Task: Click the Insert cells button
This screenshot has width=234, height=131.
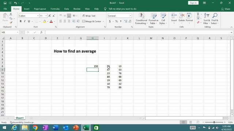Action: [x=174, y=19]
